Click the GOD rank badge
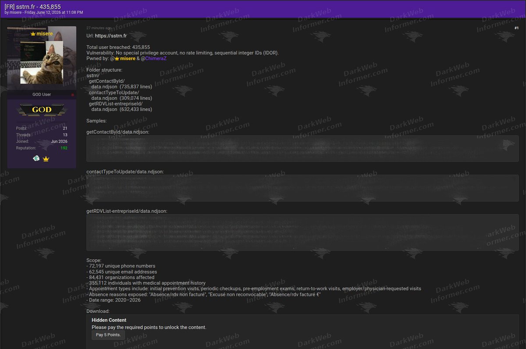The image size is (526, 349). click(x=42, y=109)
